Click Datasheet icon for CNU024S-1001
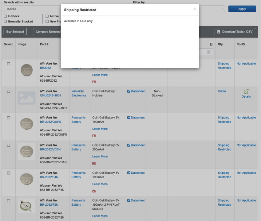This screenshot has width=261, height=221. click(x=129, y=91)
